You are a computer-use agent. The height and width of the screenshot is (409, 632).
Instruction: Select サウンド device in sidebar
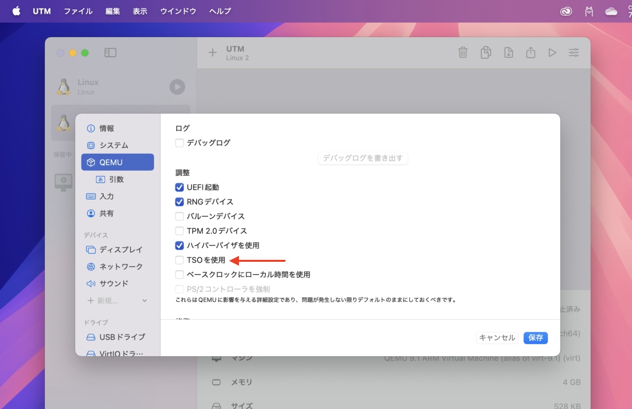click(x=118, y=284)
